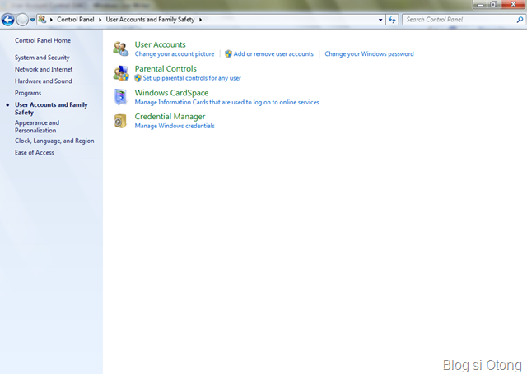Screen dimensions: 527x374
Task: Minimize the Control Panel window
Action: click(479, 4)
